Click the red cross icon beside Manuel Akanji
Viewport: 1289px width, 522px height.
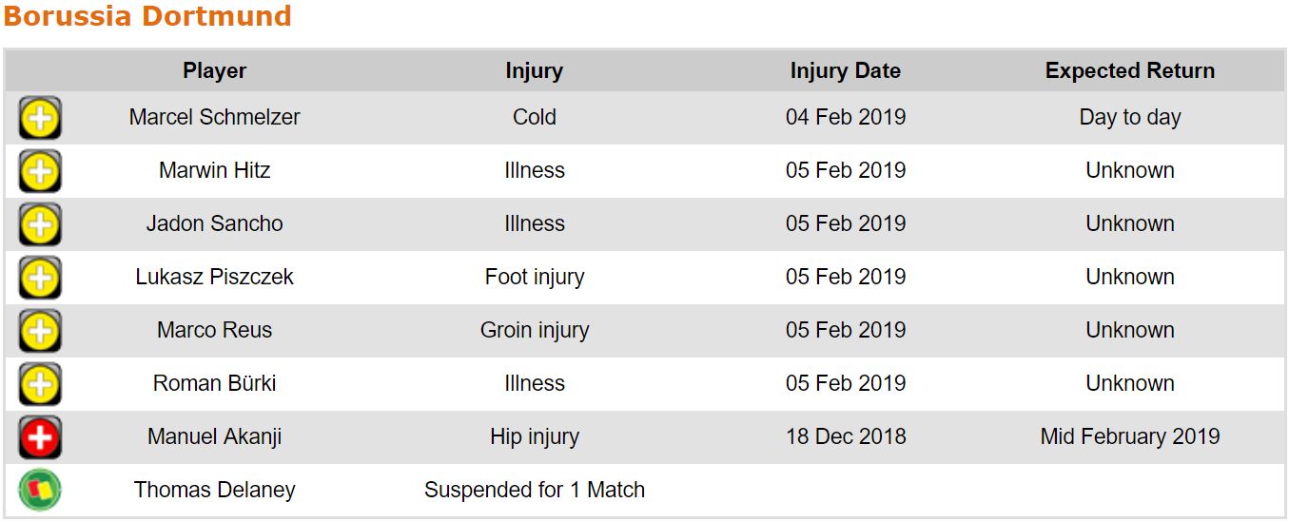[40, 438]
